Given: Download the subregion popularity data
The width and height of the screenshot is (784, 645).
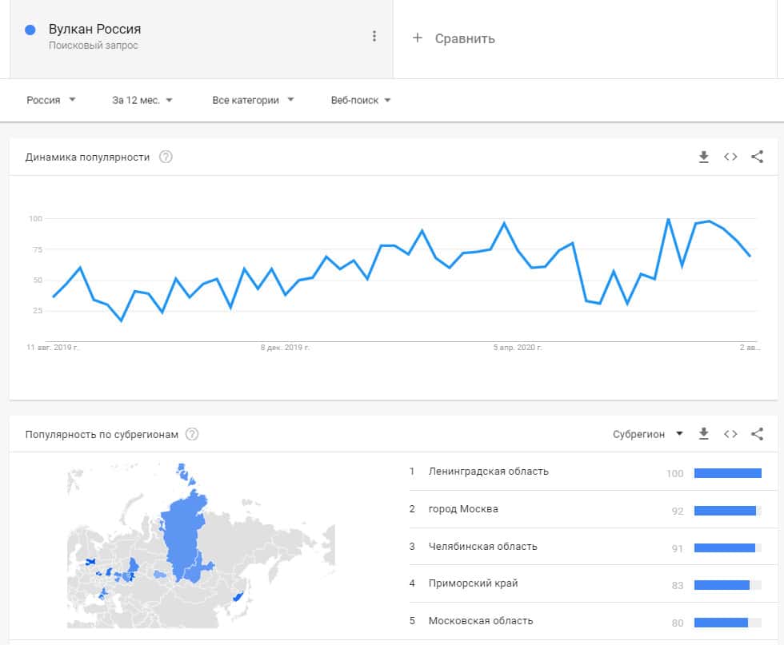Looking at the screenshot, I should tap(704, 434).
